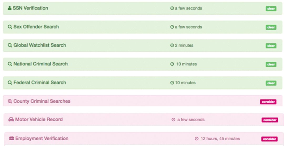Click the consider badge on County Criminal Searches
Viewport: 284px width, 146px height.
(x=268, y=102)
